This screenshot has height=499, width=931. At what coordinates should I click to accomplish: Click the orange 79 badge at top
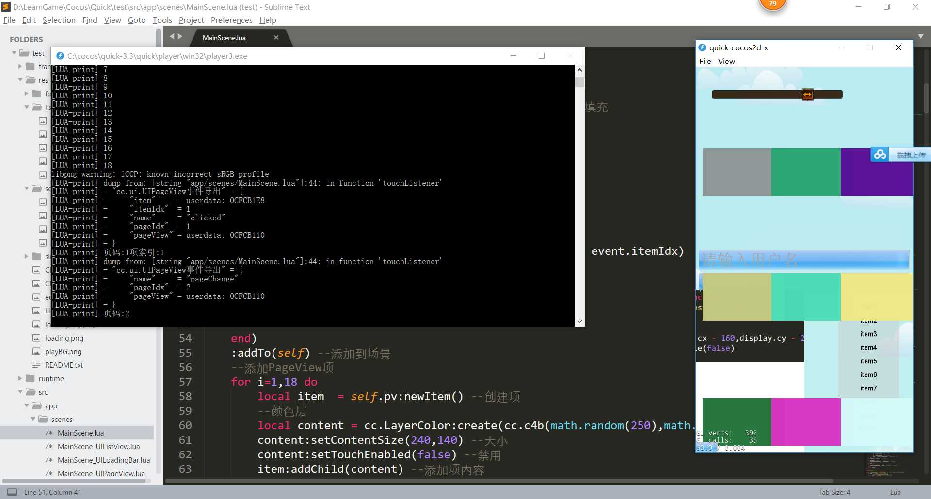(772, 4)
